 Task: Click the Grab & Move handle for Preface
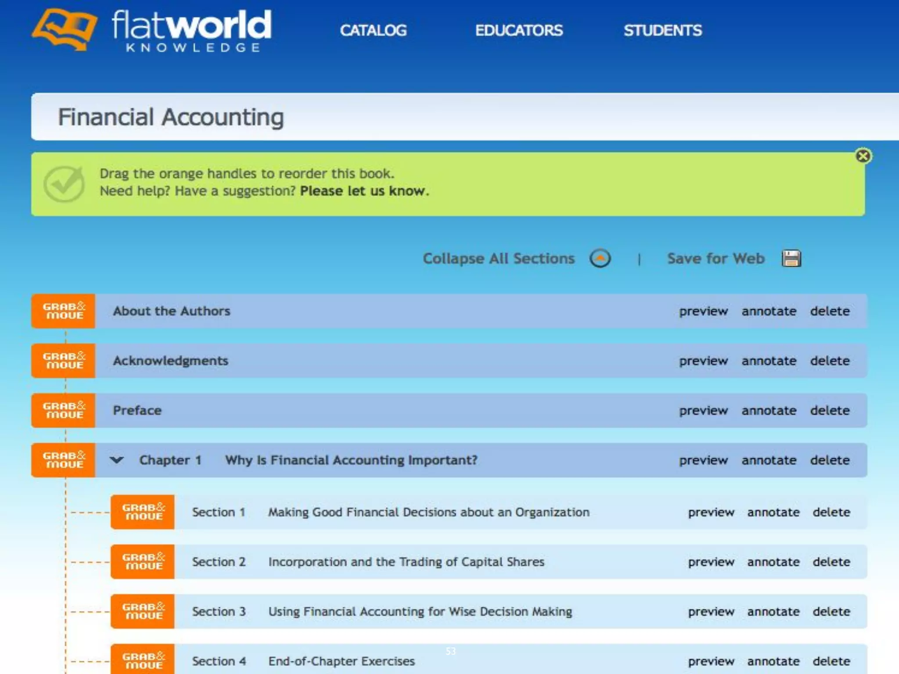click(x=63, y=410)
